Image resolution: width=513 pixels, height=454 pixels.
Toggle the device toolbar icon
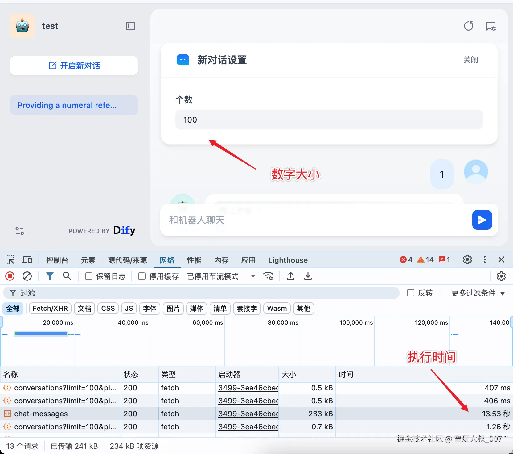coord(27,259)
